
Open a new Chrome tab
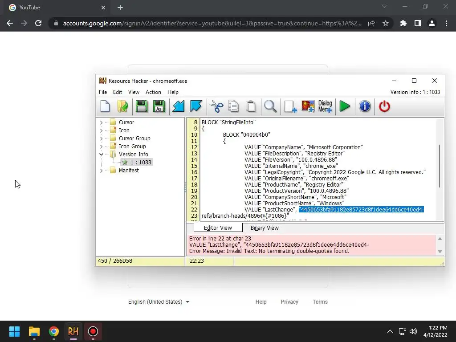pos(120,8)
